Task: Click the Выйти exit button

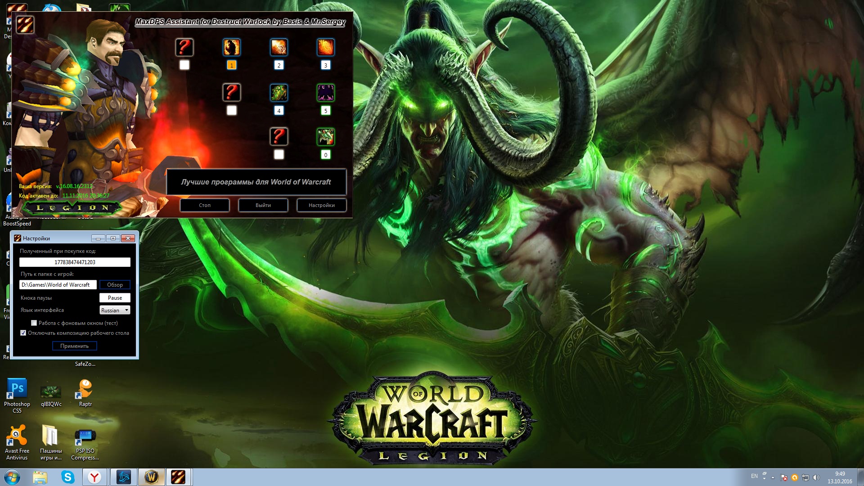Action: tap(263, 205)
